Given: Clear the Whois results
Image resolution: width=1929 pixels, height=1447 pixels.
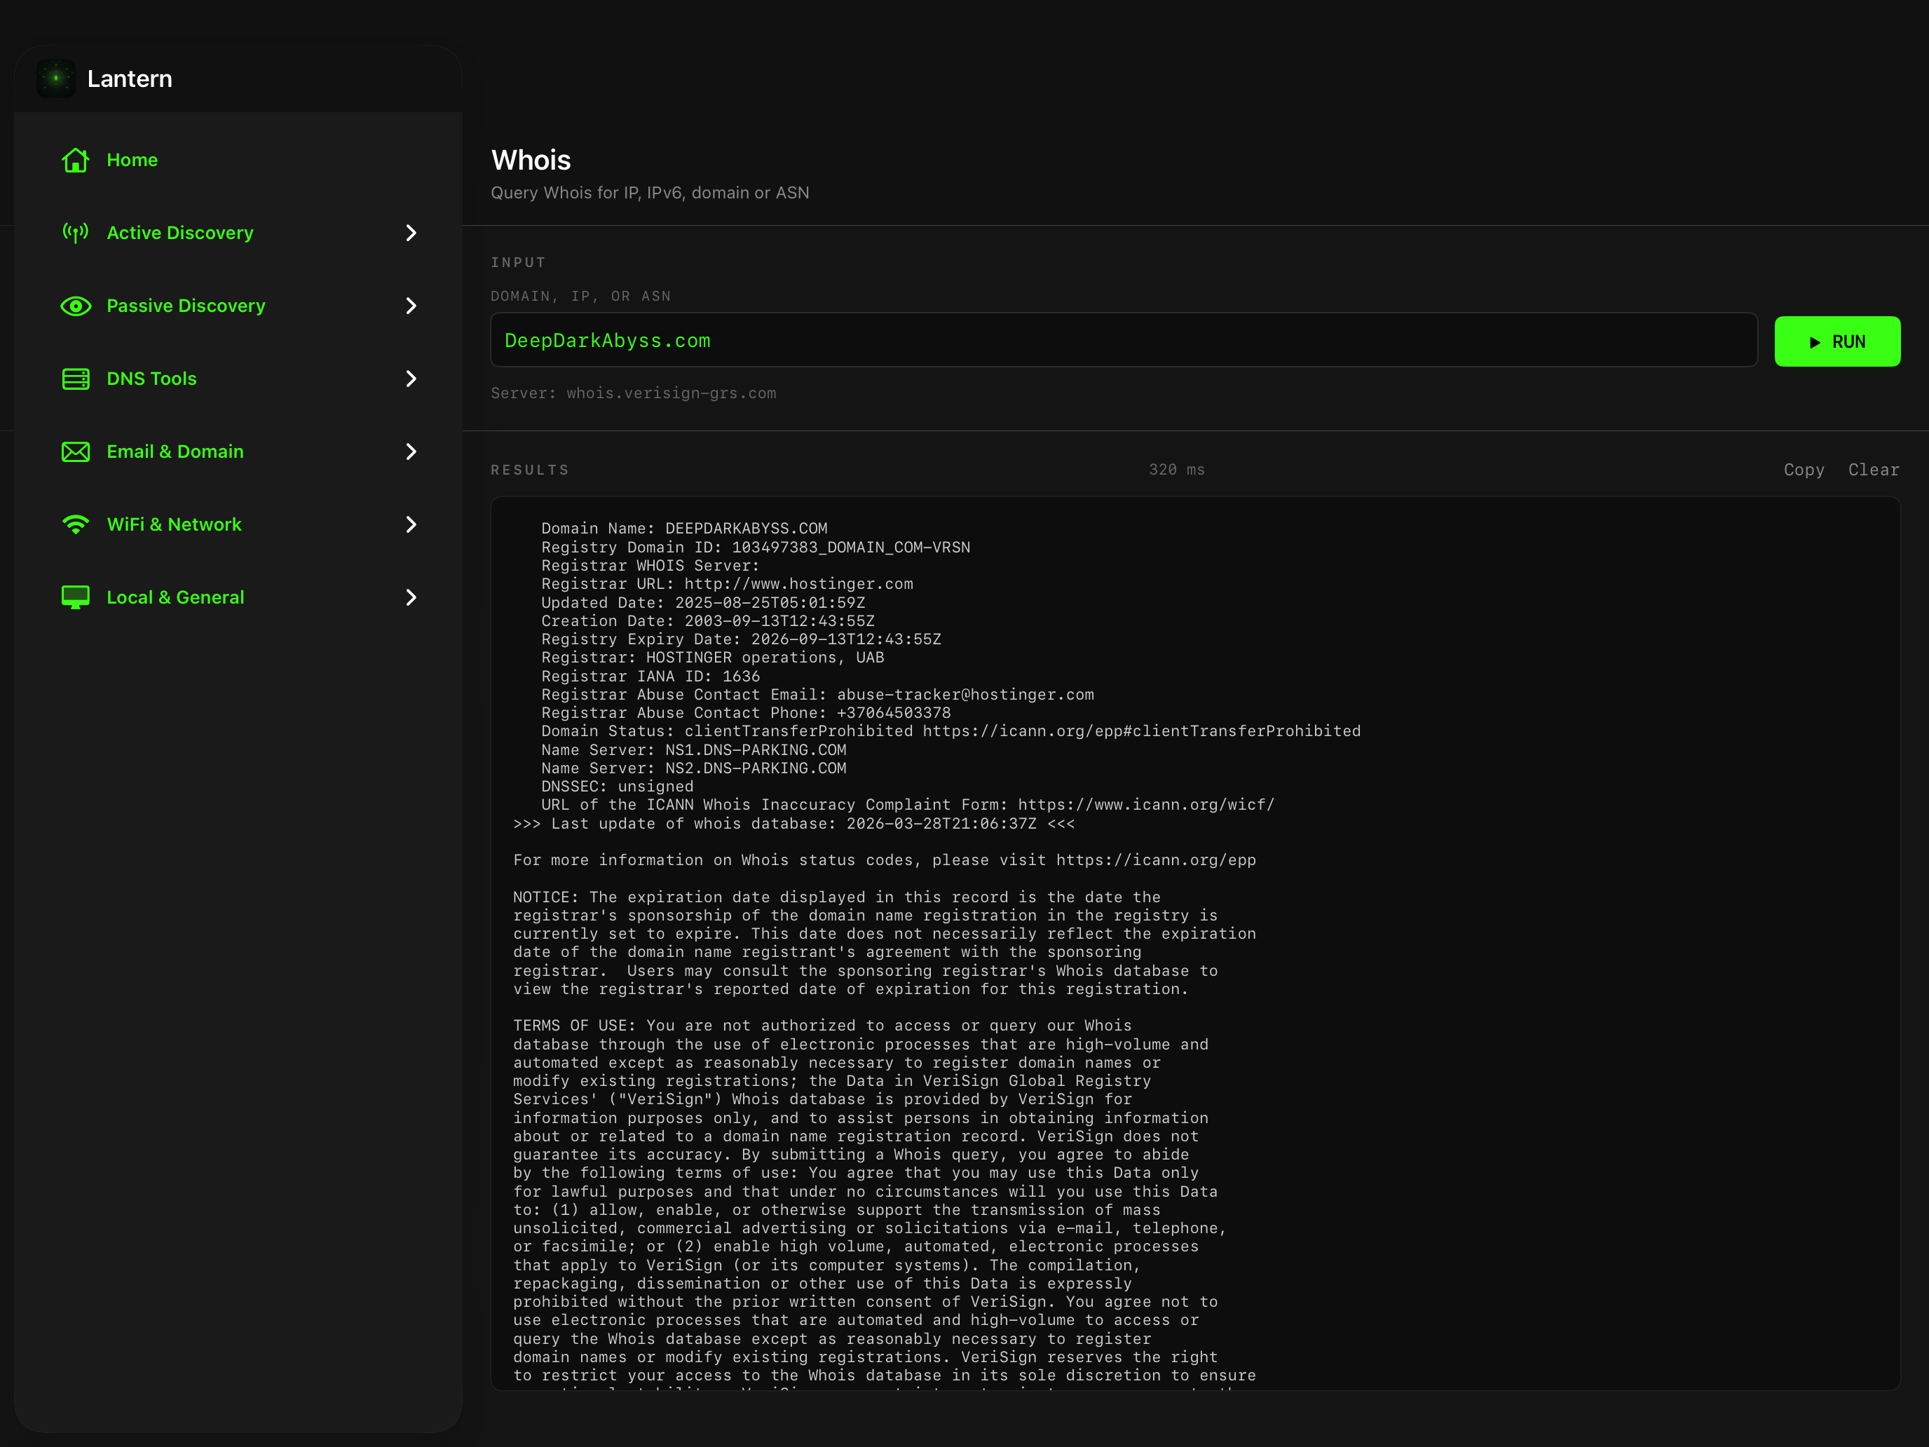Looking at the screenshot, I should coord(1873,469).
